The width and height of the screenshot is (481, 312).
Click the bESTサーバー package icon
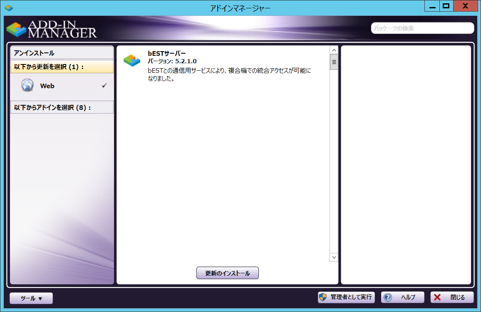(132, 60)
